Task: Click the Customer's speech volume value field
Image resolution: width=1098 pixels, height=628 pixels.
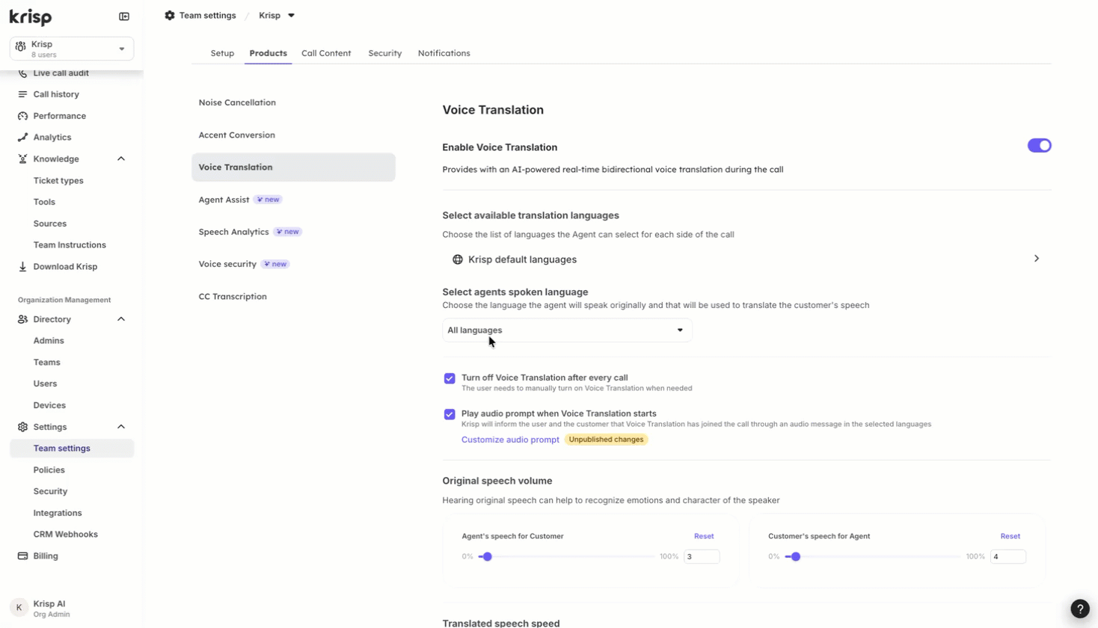Action: point(1008,557)
